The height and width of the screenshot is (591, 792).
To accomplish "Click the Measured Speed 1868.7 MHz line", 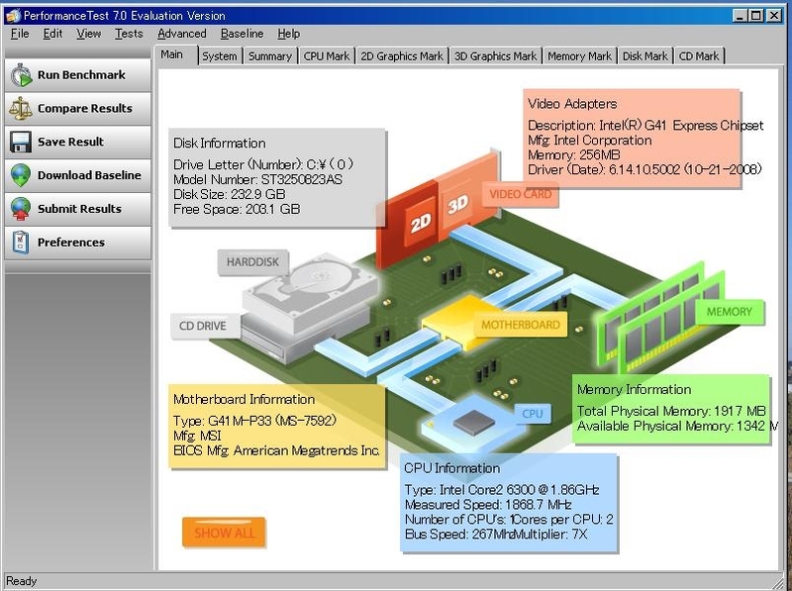I will coord(488,505).
